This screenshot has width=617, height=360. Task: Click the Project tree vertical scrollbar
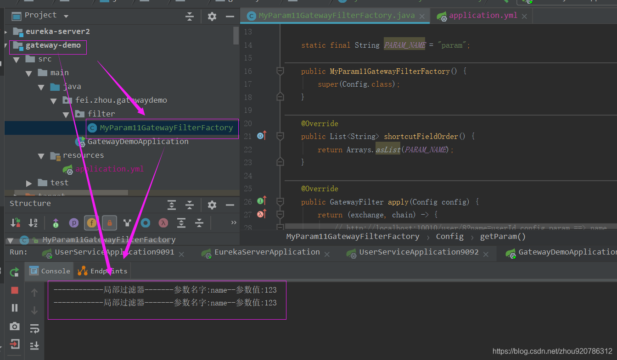tap(236, 36)
